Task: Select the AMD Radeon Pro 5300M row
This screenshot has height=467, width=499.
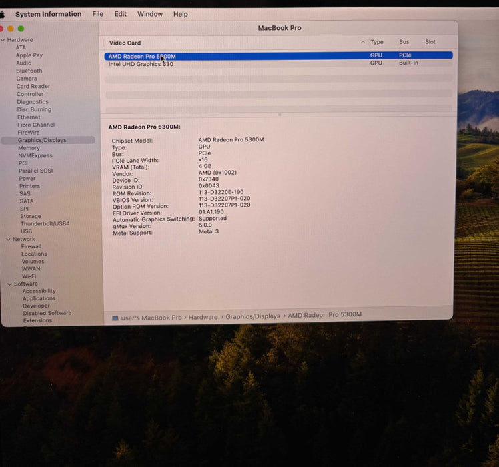Action: (x=278, y=56)
